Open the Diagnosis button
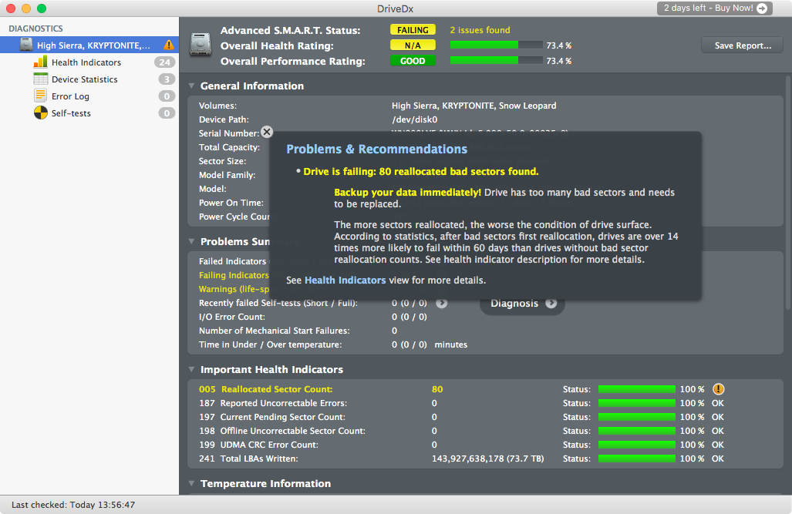This screenshot has height=514, width=792. 522,303
